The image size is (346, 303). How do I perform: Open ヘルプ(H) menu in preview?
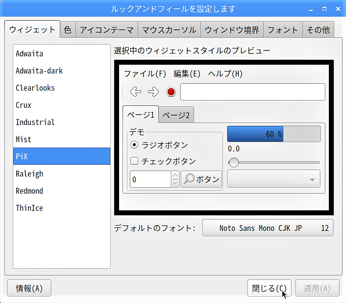[x=225, y=74]
